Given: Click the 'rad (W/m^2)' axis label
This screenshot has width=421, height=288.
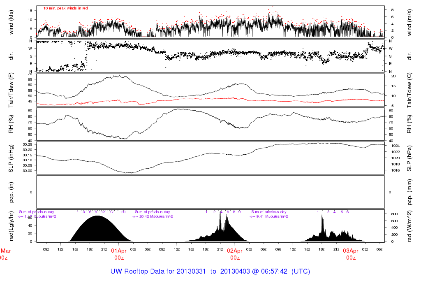Looking at the screenshot, I should [x=409, y=226].
